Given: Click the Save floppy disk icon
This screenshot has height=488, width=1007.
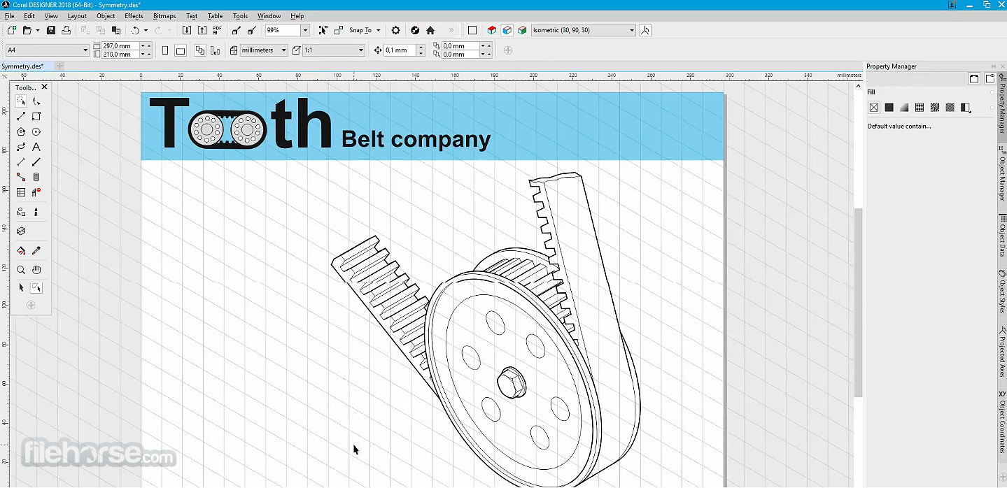Looking at the screenshot, I should [51, 30].
